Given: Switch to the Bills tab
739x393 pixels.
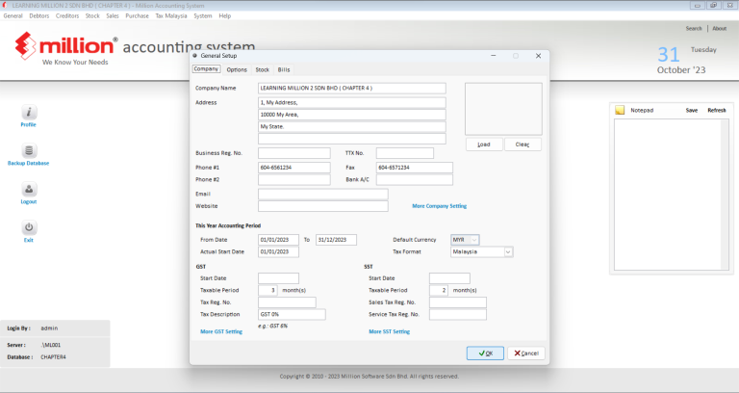Looking at the screenshot, I should 284,69.
